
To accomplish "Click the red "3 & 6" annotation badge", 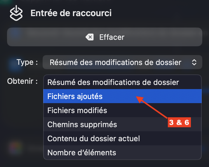I will click(179, 123).
